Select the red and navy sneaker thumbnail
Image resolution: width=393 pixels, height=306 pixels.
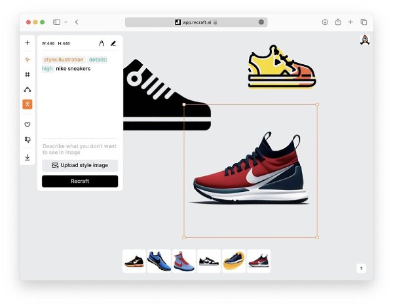coord(259,261)
